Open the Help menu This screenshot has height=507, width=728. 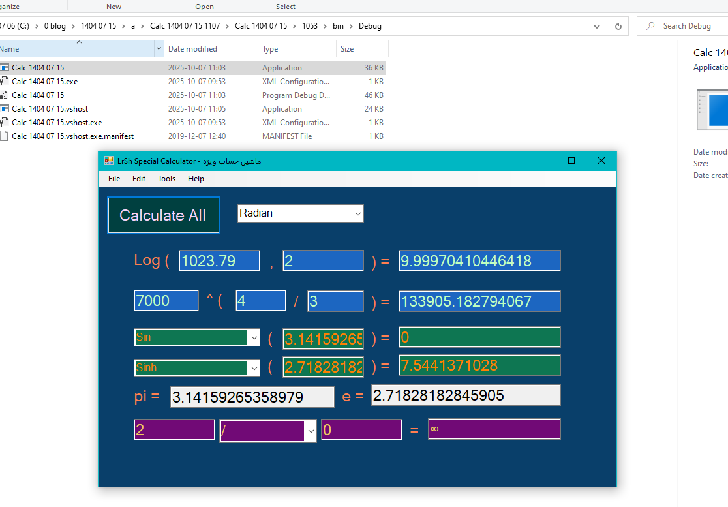(x=196, y=179)
